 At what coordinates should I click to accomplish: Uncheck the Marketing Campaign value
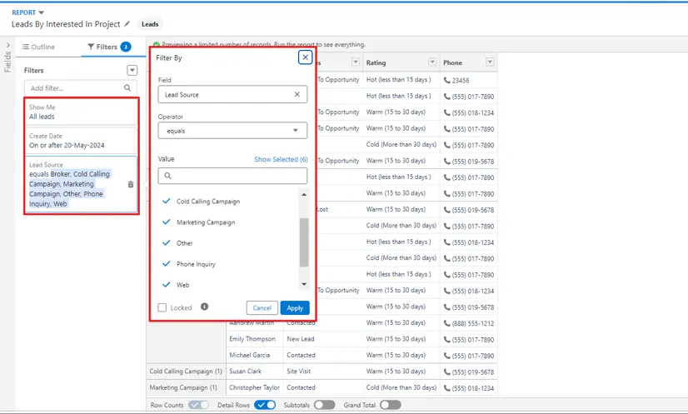(x=167, y=222)
